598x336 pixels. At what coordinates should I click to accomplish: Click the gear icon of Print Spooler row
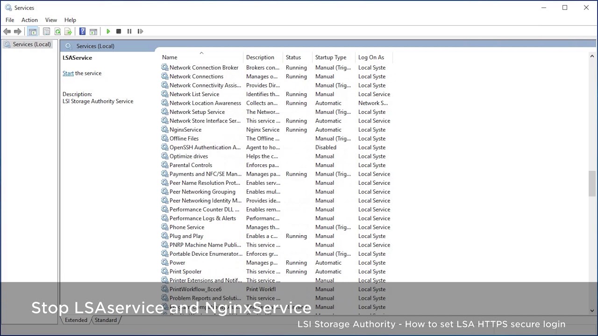pos(164,272)
